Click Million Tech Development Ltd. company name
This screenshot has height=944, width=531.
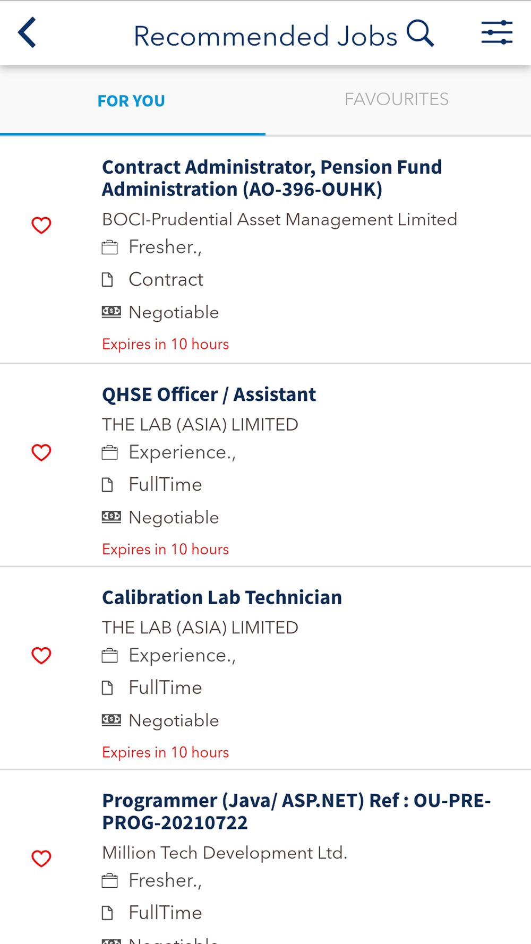225,853
